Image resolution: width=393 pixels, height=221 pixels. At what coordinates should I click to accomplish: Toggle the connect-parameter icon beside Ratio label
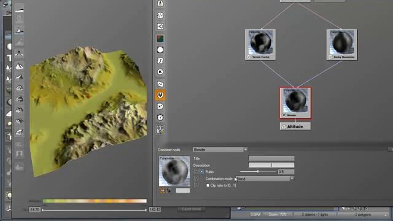(202, 172)
